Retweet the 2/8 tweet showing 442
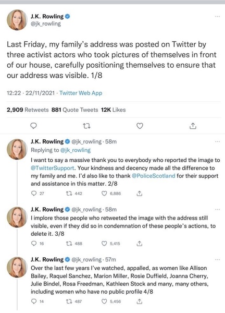 (x=69, y=194)
